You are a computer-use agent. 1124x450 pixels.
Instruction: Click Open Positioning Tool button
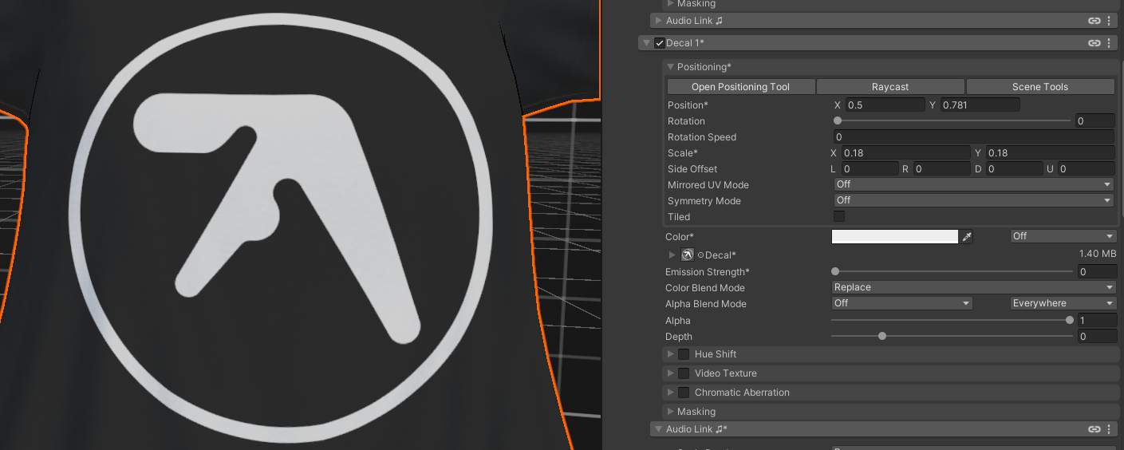pos(740,87)
